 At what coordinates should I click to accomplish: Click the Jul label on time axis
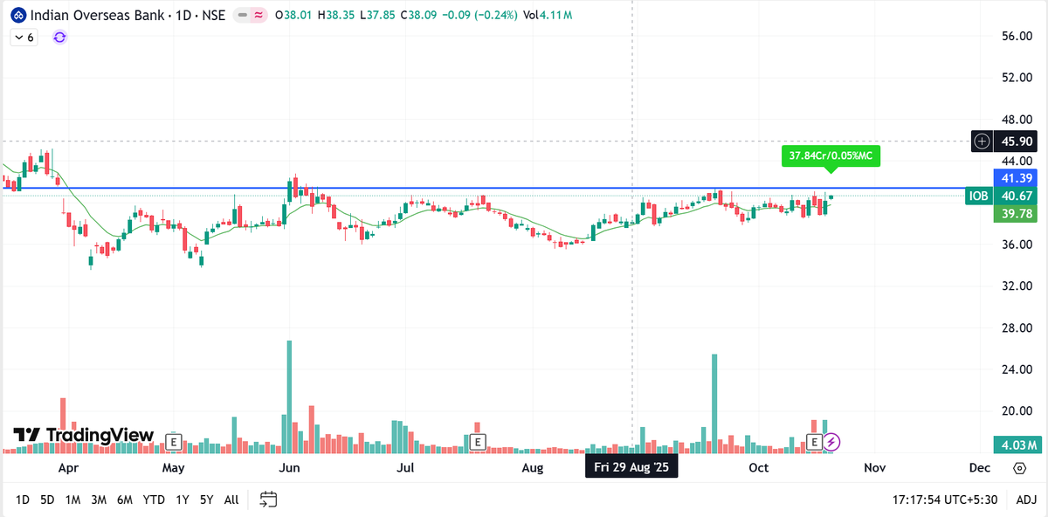pyautogui.click(x=405, y=468)
